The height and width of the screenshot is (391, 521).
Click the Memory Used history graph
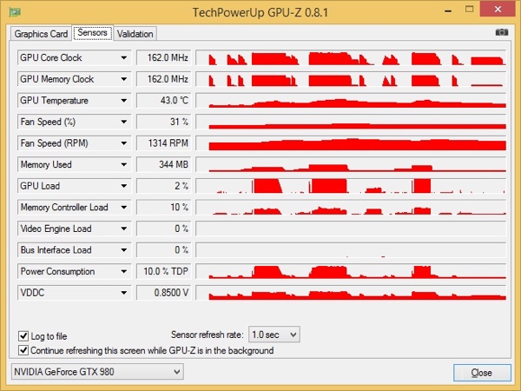point(351,164)
